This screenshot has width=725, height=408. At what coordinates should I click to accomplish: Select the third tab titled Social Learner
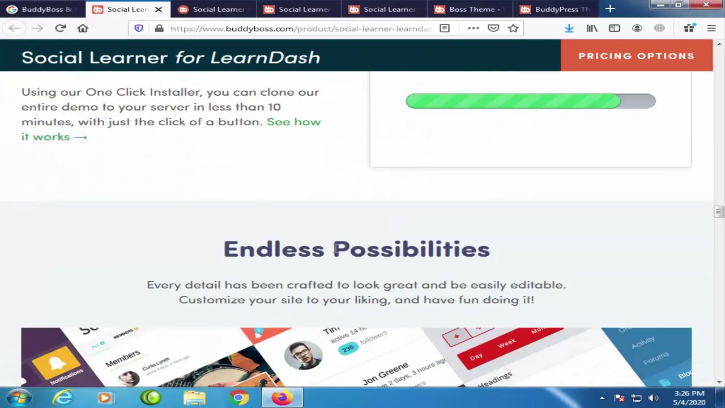(213, 9)
